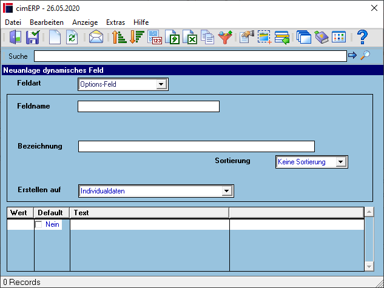Click the funnel filter icon
The image size is (384, 288).
tap(225, 37)
